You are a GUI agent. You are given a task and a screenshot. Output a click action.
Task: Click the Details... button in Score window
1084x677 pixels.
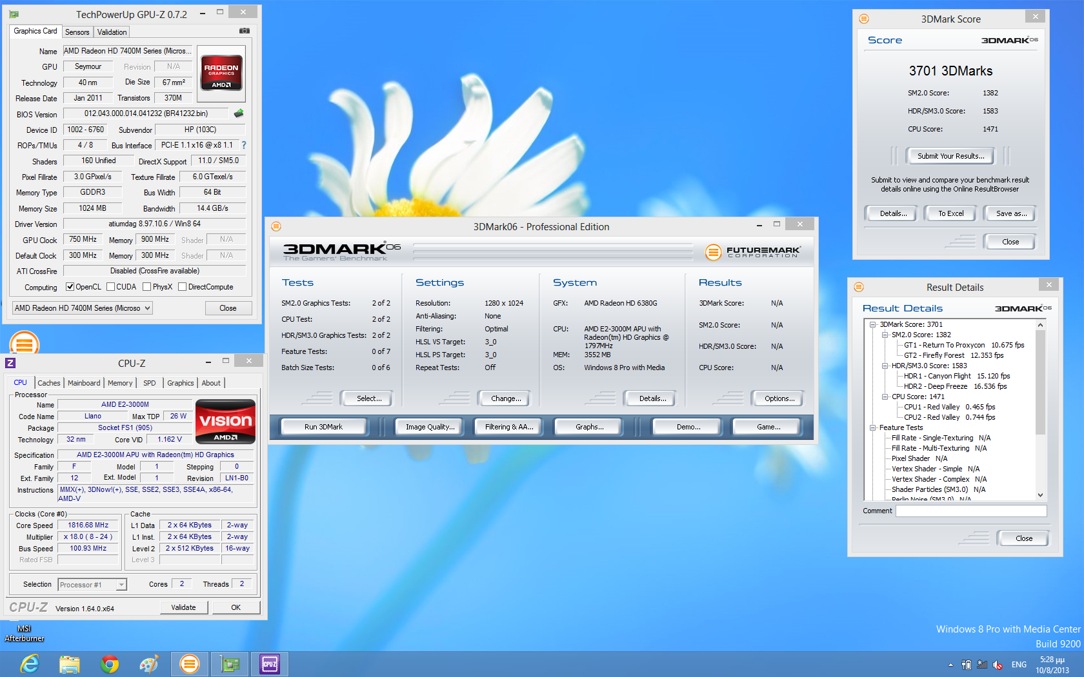pos(893,213)
